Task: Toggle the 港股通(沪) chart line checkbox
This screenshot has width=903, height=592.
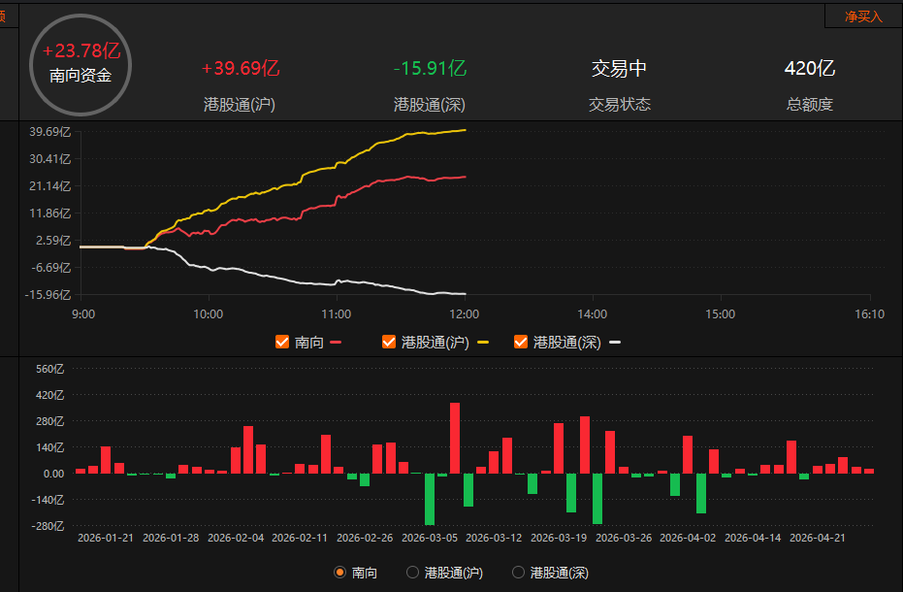Action: 389,342
